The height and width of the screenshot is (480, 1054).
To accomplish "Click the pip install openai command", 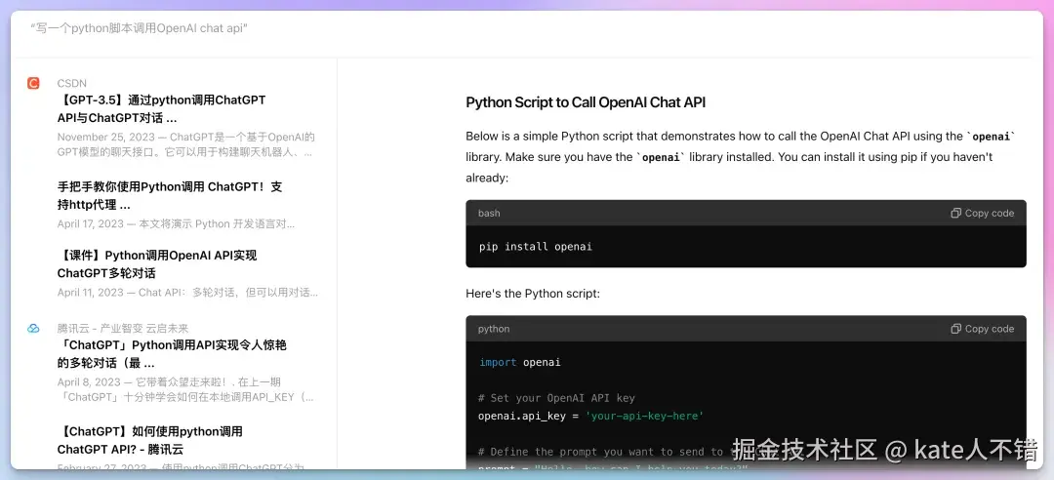I will point(536,247).
